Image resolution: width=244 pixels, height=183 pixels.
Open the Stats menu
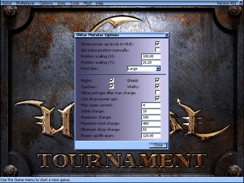click(61, 3)
